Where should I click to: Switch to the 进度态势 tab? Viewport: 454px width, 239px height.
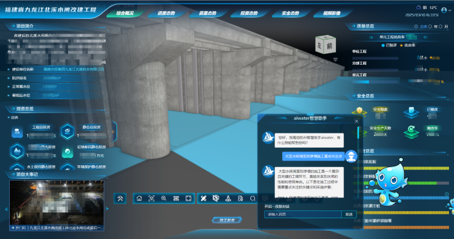(166, 13)
